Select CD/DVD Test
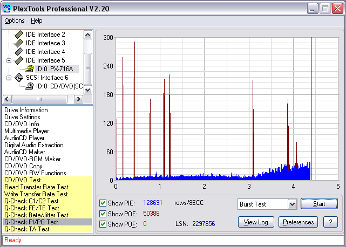 pyautogui.click(x=48, y=180)
